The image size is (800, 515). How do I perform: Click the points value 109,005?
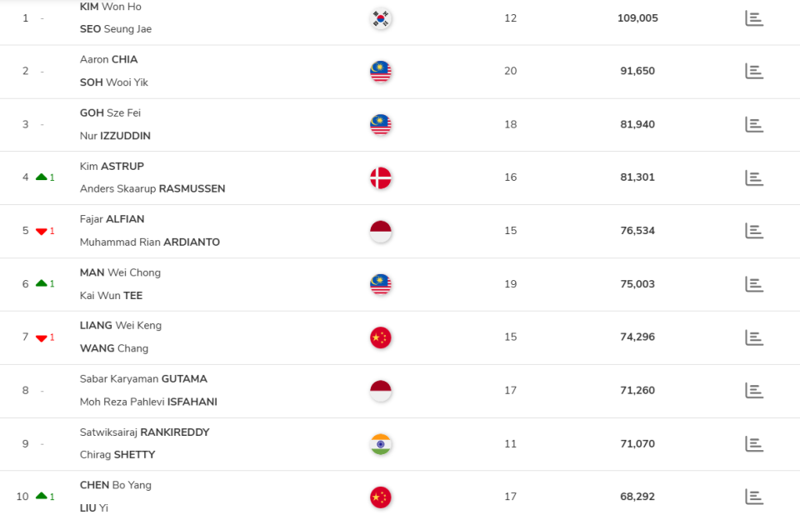[x=637, y=18]
